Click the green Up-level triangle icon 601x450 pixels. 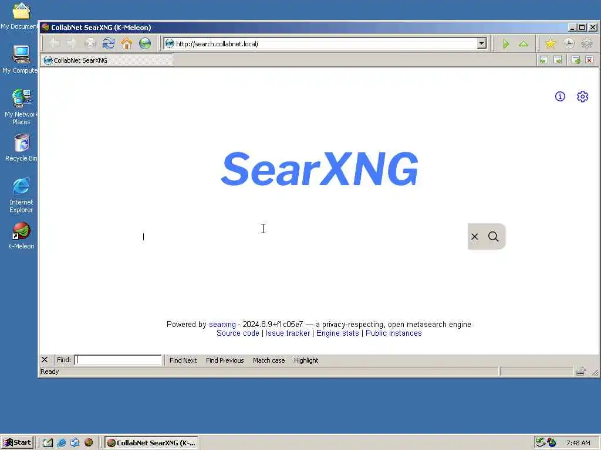pos(524,43)
